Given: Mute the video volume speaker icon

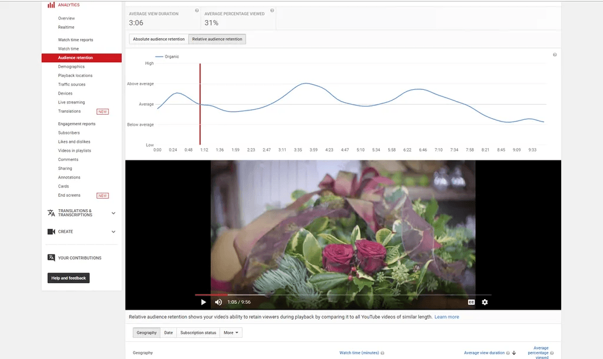Looking at the screenshot, I should click(218, 302).
